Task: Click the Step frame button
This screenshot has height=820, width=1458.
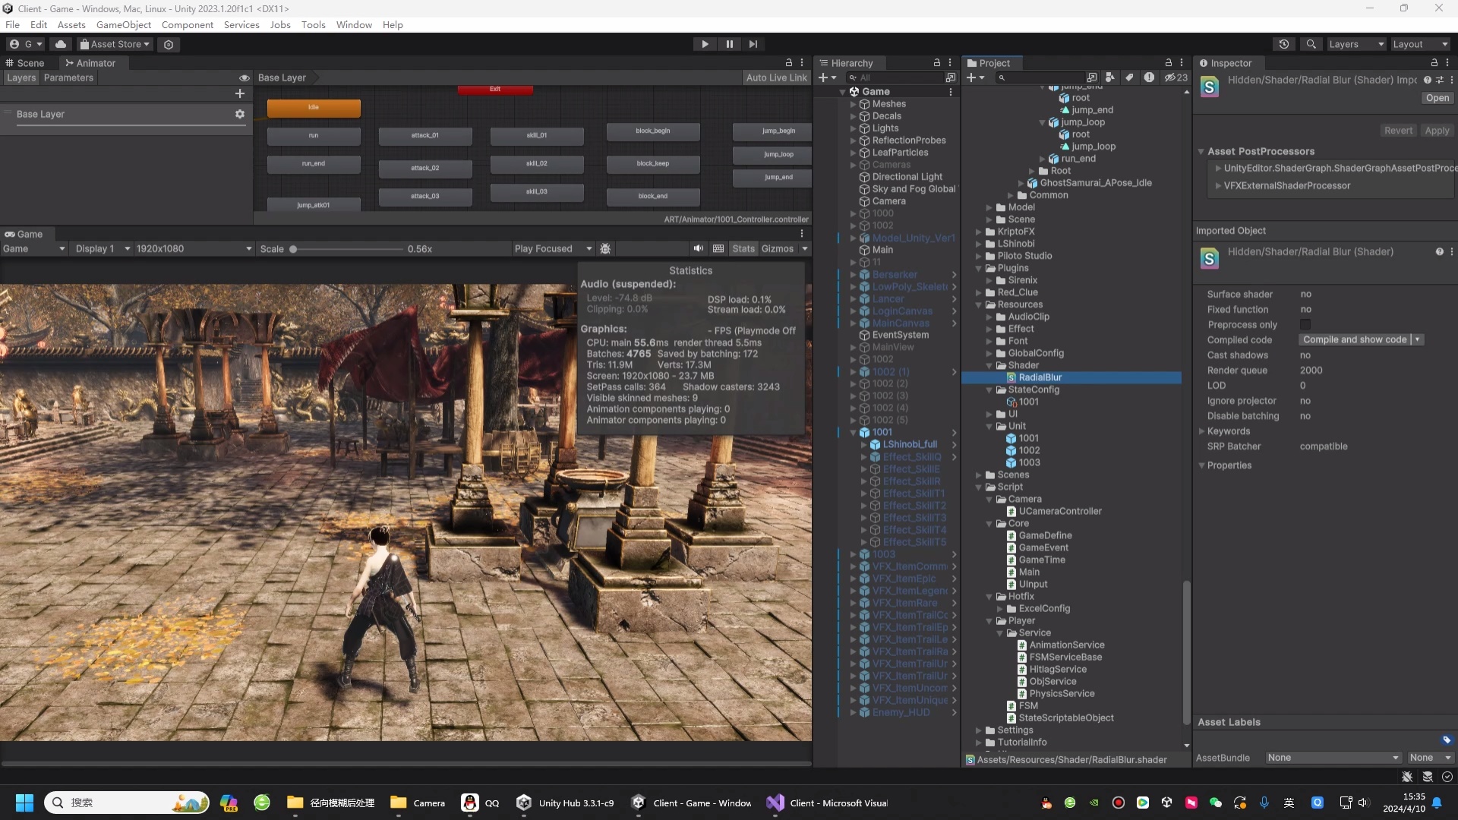Action: click(x=753, y=44)
